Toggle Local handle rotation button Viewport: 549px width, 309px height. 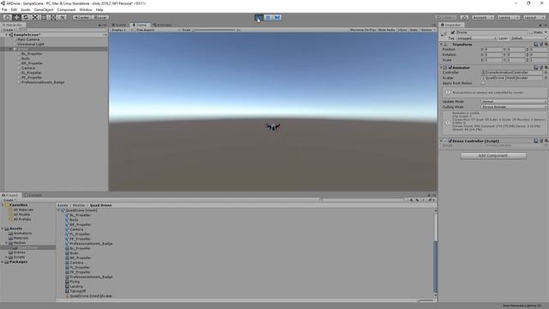click(100, 17)
